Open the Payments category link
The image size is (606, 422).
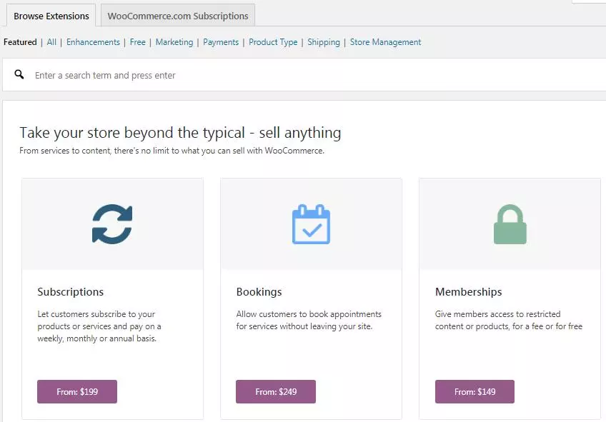pos(221,42)
